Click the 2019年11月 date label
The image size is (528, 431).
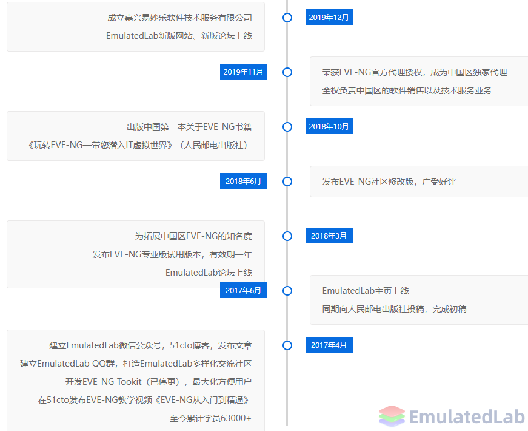(x=244, y=72)
